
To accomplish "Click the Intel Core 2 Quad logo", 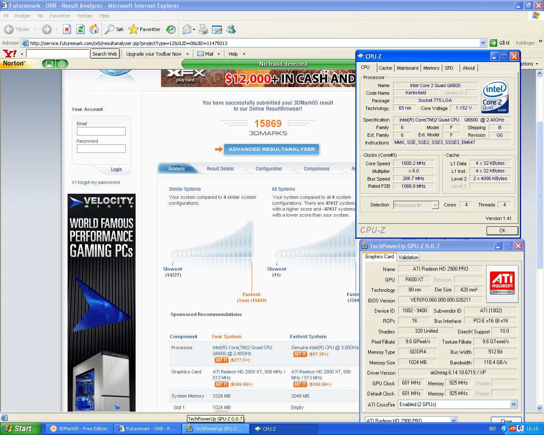I will pyautogui.click(x=495, y=97).
